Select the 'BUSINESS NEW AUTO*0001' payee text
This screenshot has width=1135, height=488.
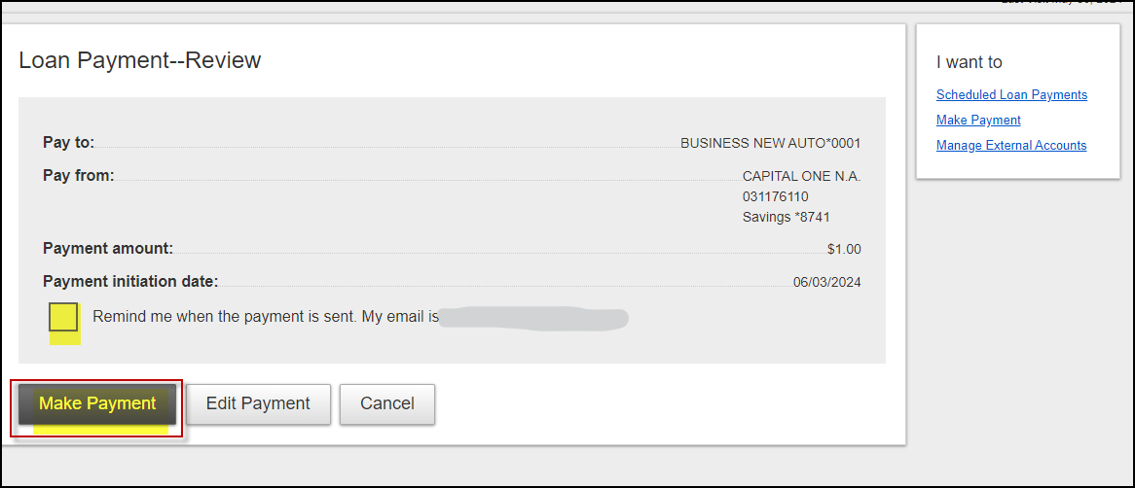click(770, 143)
